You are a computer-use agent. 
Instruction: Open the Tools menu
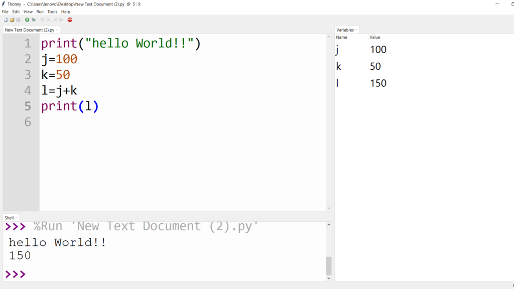[52, 12]
